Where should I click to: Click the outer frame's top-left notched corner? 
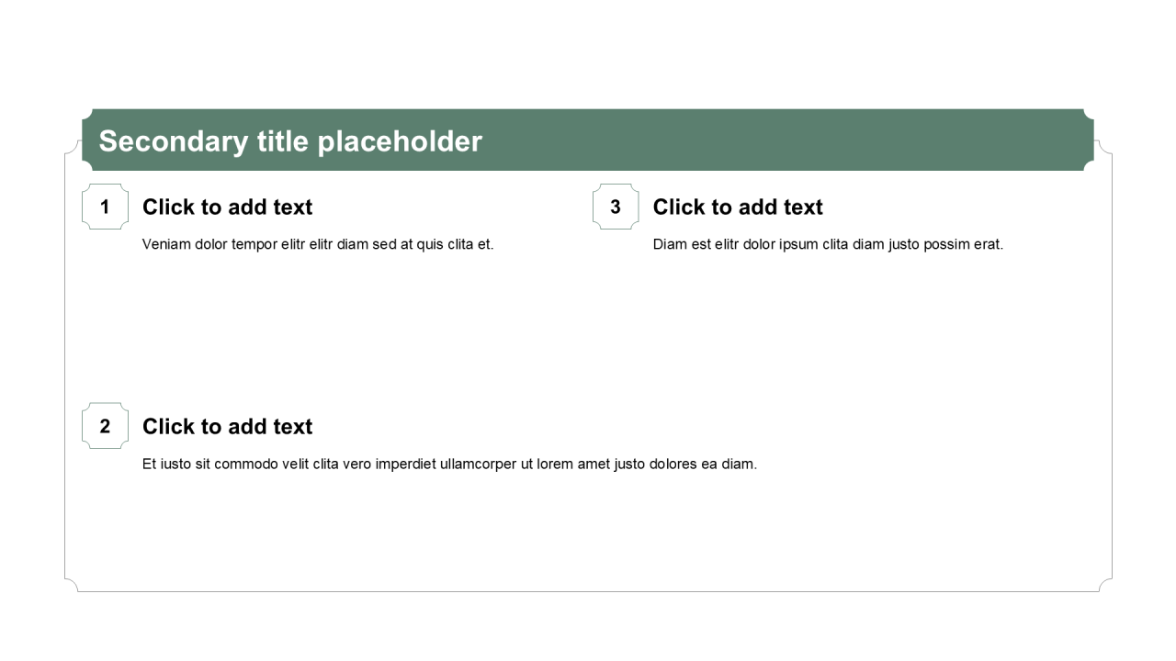point(71,148)
